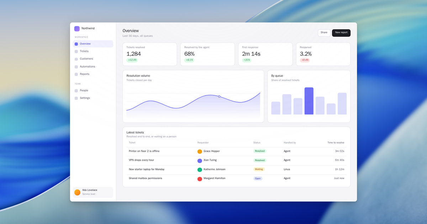The height and width of the screenshot is (224, 427).
Task: Open ticket 'Printer on floor 2 is offline'
Action: [x=144, y=151]
